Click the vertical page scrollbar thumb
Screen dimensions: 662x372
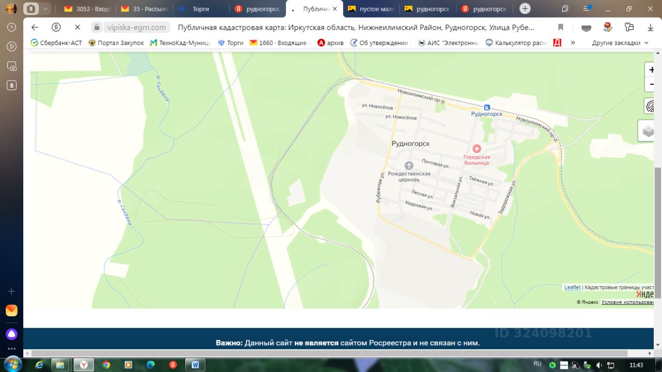click(x=658, y=233)
